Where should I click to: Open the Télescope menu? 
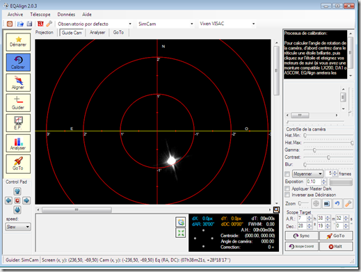pyautogui.click(x=40, y=15)
